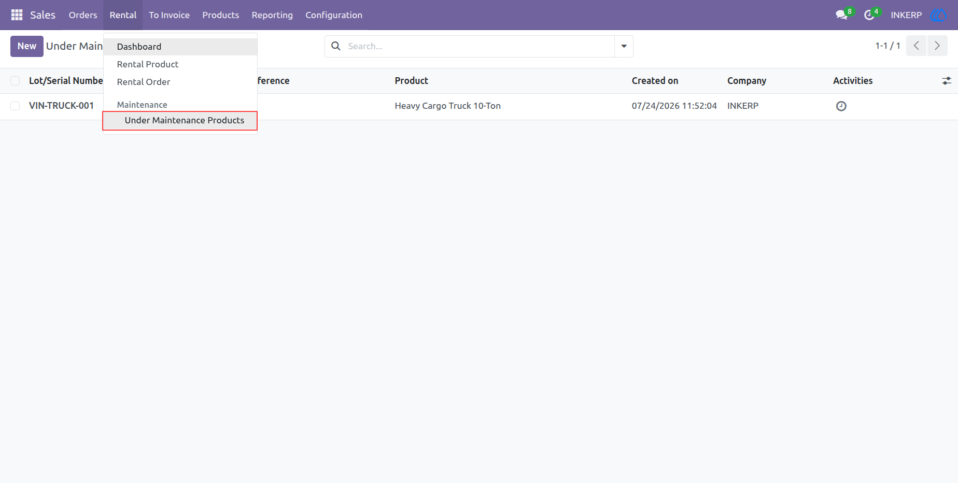Click the search magnifier icon

click(x=336, y=46)
